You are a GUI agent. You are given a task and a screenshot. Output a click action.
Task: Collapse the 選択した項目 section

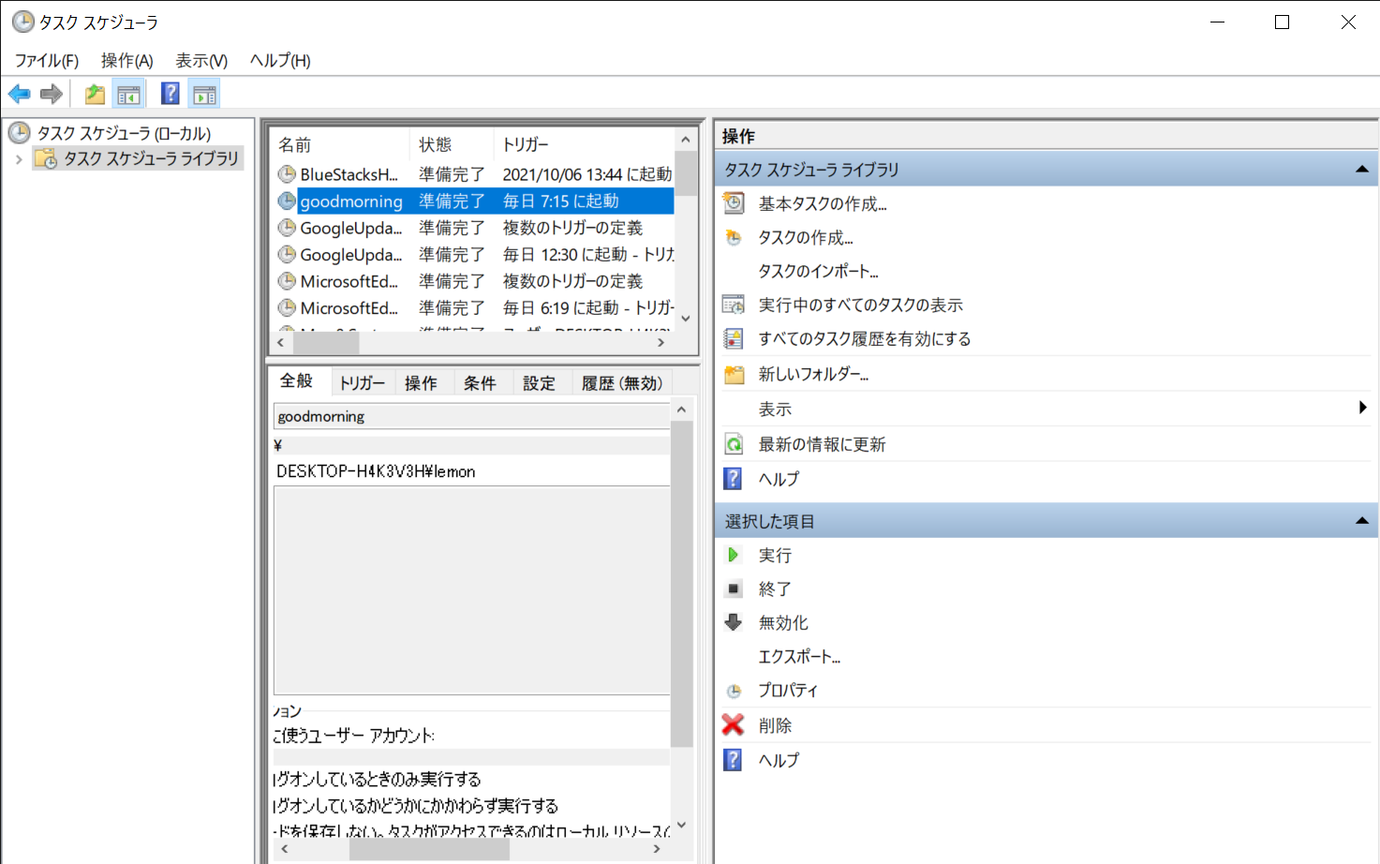pyautogui.click(x=1360, y=520)
